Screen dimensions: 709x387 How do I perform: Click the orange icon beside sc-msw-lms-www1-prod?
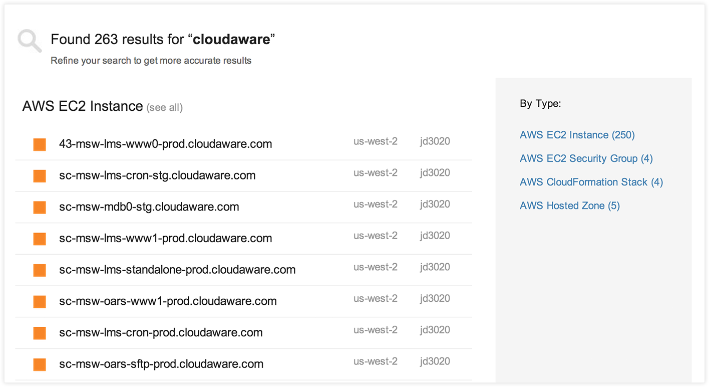[x=40, y=239]
